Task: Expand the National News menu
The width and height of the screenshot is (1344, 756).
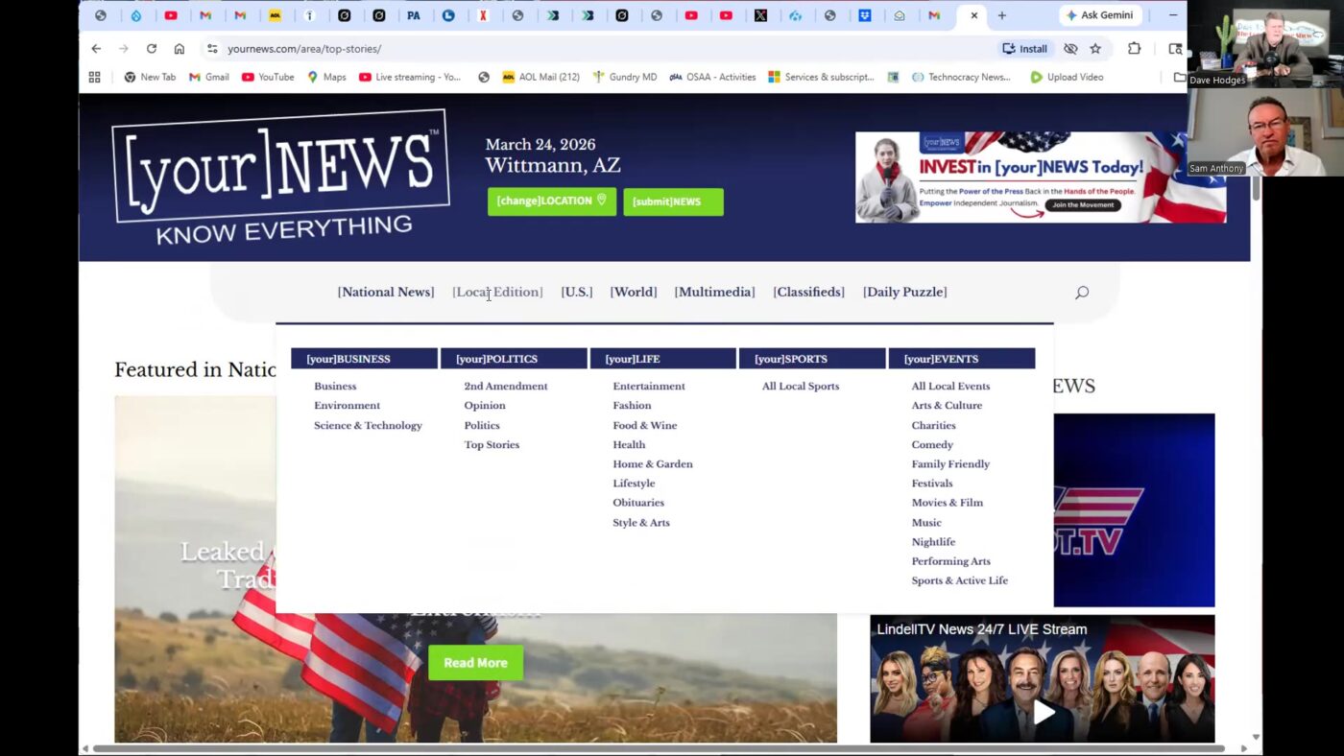Action: (385, 293)
